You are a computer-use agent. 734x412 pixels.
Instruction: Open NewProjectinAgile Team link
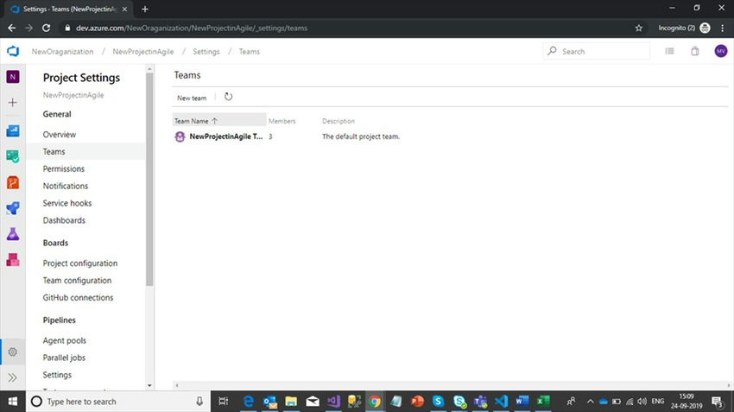(x=226, y=136)
